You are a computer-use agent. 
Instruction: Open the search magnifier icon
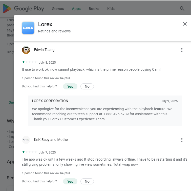tap(182, 9)
